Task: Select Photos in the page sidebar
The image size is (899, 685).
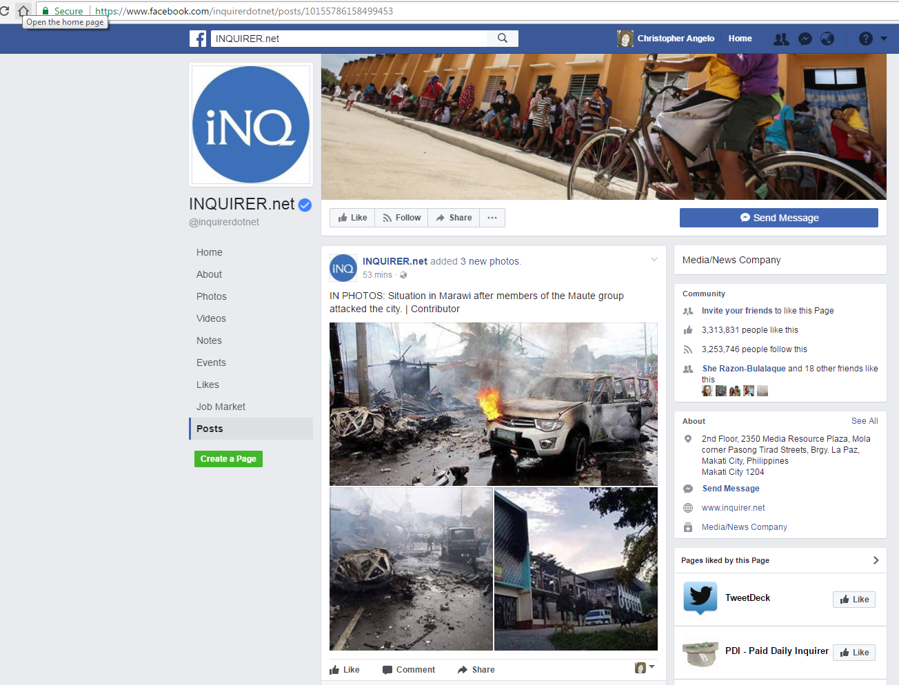Action: tap(212, 296)
